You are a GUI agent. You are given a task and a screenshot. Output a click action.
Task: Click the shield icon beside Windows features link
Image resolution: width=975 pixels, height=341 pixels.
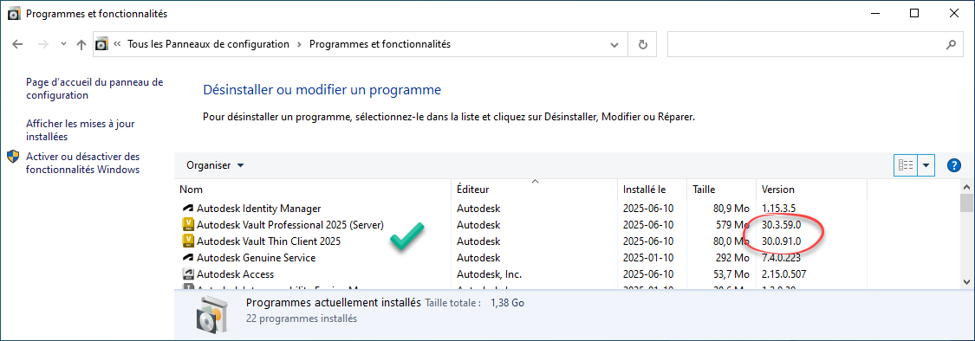[13, 156]
